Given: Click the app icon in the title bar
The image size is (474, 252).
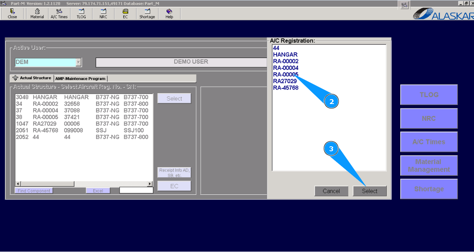Looking at the screenshot, I should [x=3, y=3].
